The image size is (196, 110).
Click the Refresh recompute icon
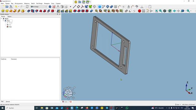(x=27, y=7)
